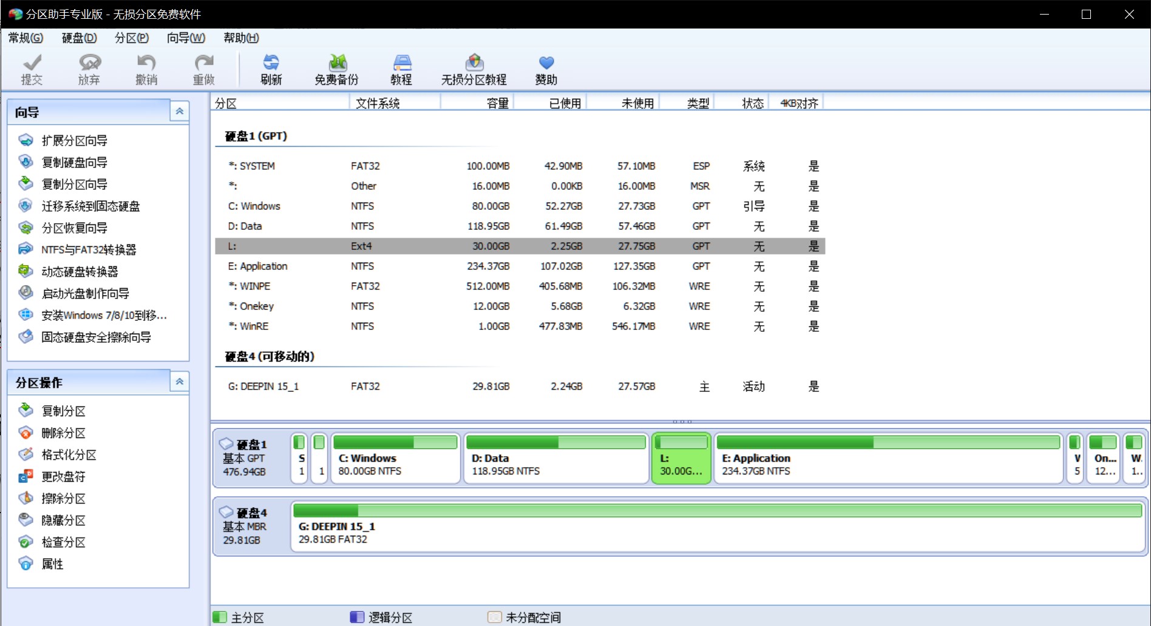
Task: Sort by 未使用 column header
Action: click(x=623, y=103)
